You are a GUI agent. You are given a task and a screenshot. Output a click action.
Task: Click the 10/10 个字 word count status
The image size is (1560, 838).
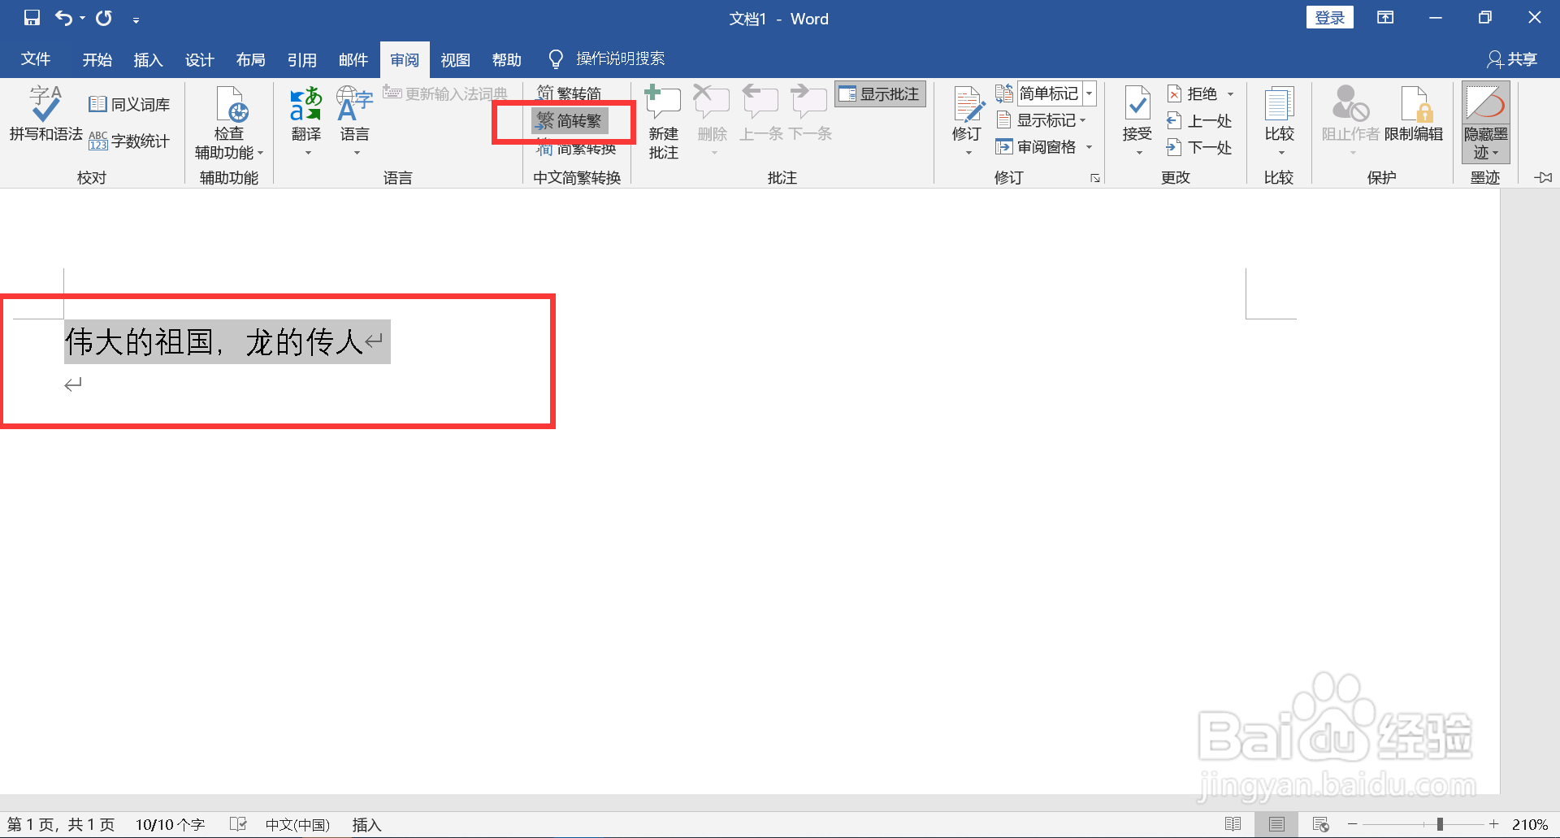pyautogui.click(x=170, y=824)
